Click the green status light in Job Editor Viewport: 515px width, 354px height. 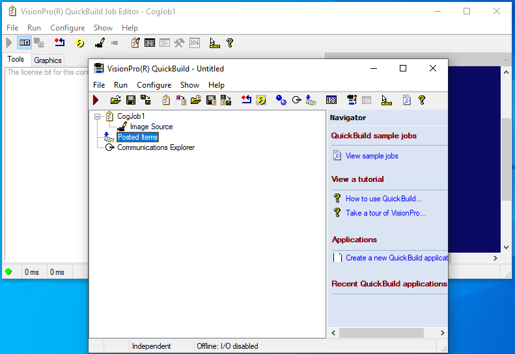point(8,272)
